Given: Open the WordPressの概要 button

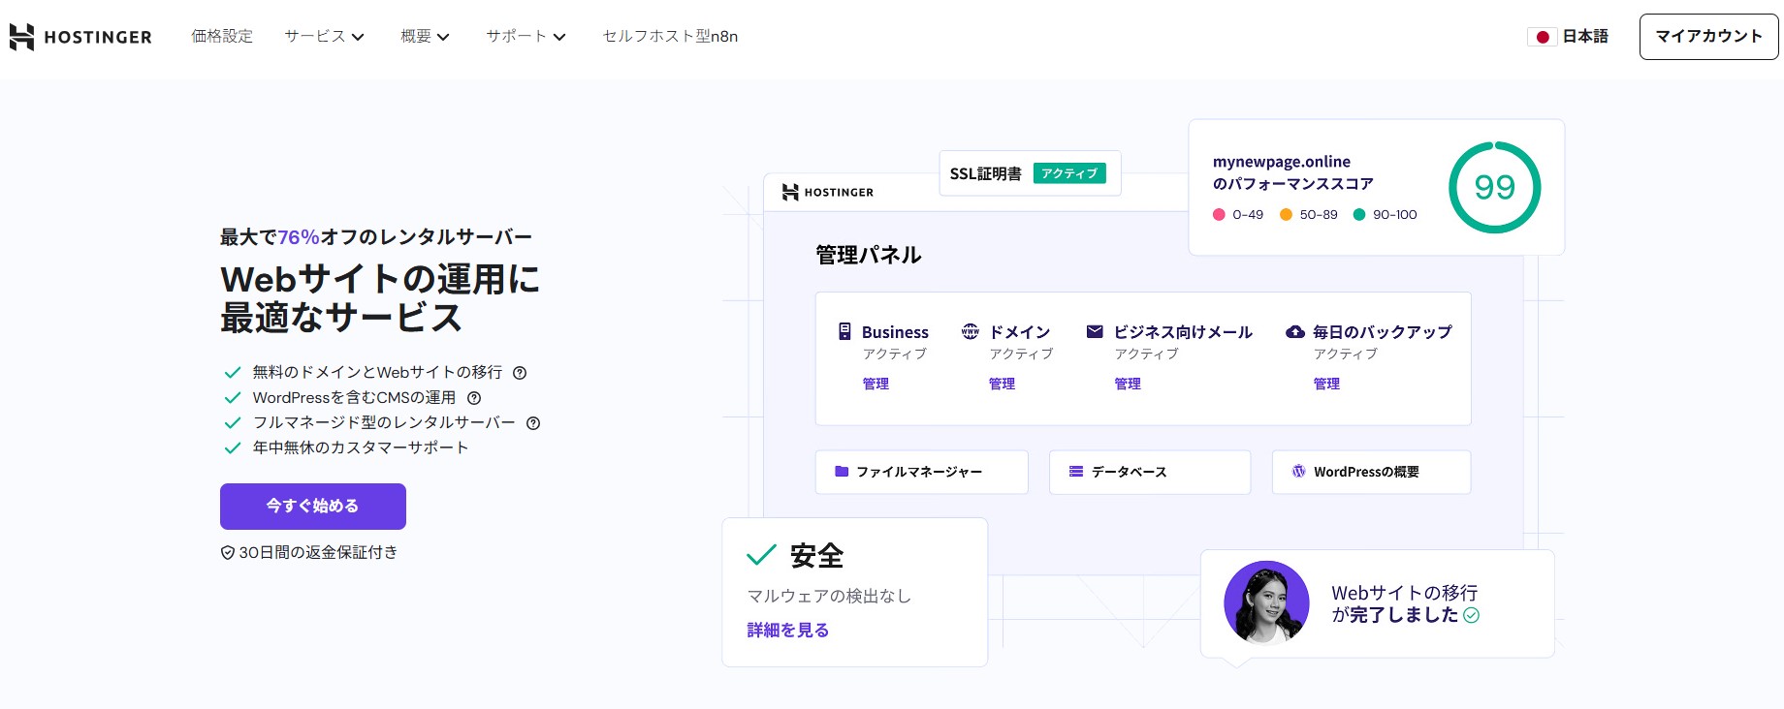Looking at the screenshot, I should 1371,472.
